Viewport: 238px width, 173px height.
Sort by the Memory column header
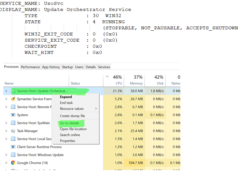134,81
